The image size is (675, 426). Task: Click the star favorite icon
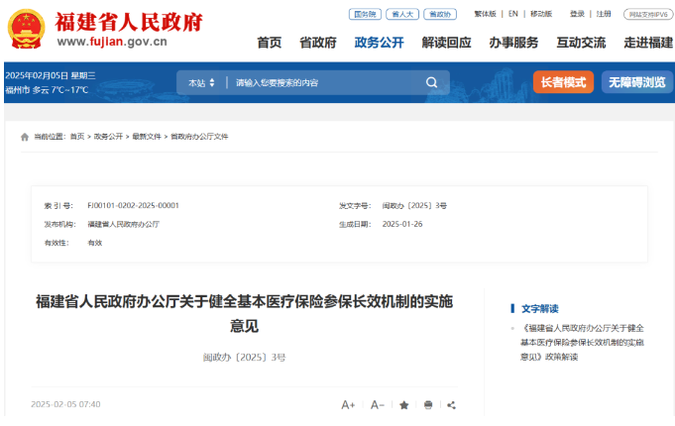click(403, 405)
